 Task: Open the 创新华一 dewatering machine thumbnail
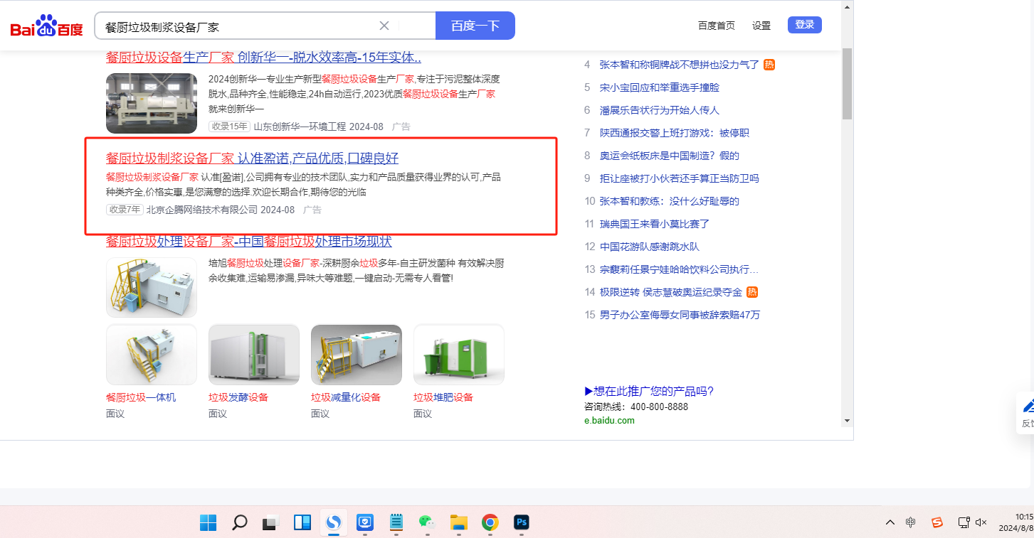pyautogui.click(x=152, y=103)
